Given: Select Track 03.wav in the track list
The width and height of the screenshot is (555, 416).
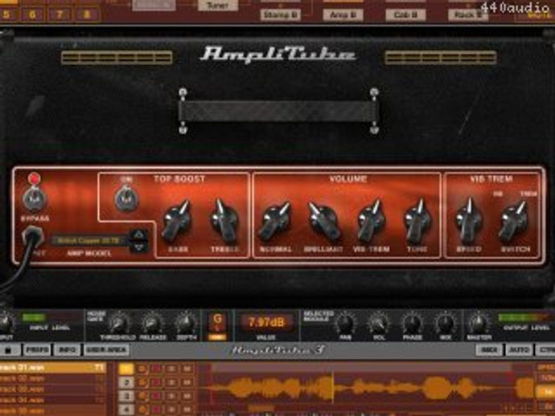Looking at the screenshot, I should pyautogui.click(x=52, y=389).
